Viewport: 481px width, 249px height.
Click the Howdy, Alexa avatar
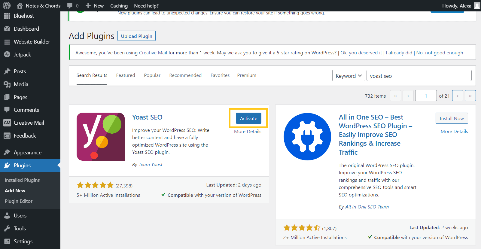coord(477,6)
